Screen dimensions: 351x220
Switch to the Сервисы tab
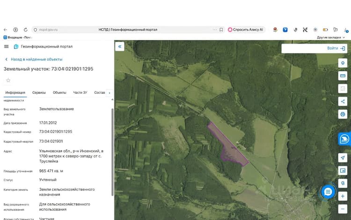(x=39, y=92)
